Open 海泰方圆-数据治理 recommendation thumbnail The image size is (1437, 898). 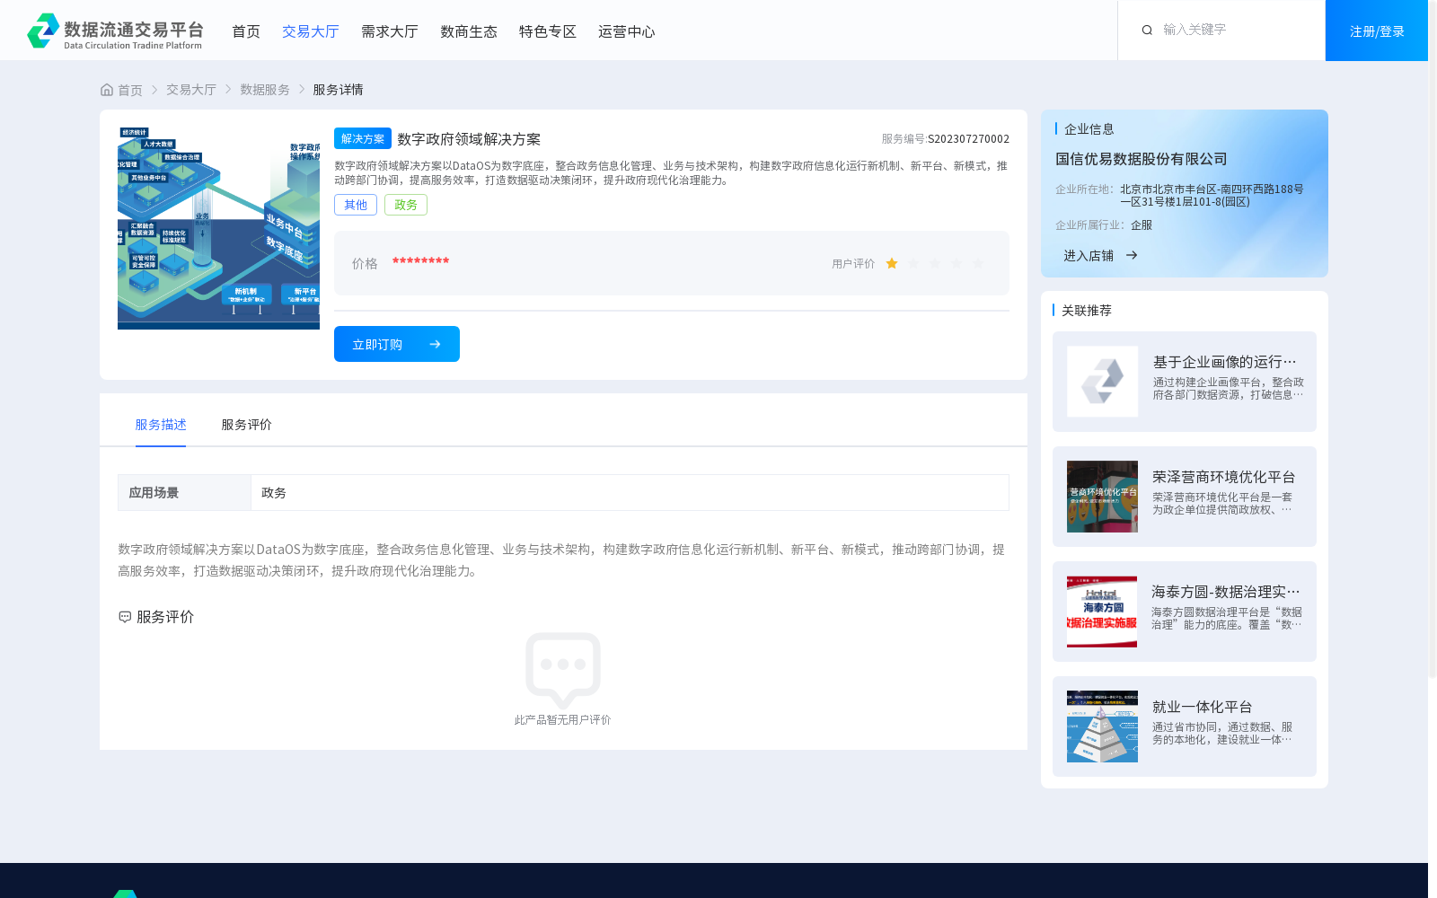pyautogui.click(x=1102, y=612)
